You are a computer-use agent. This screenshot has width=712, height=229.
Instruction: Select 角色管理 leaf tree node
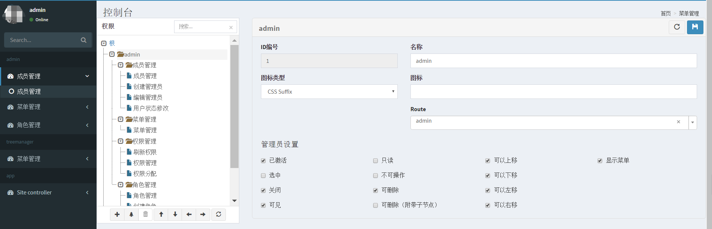click(x=145, y=196)
